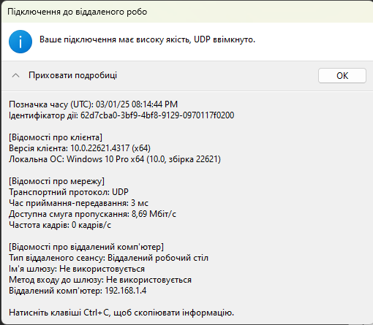This screenshot has width=373, height=325.
Task: Click the 'Підключення до віддаленого робо' title text
Action: pos(78,12)
